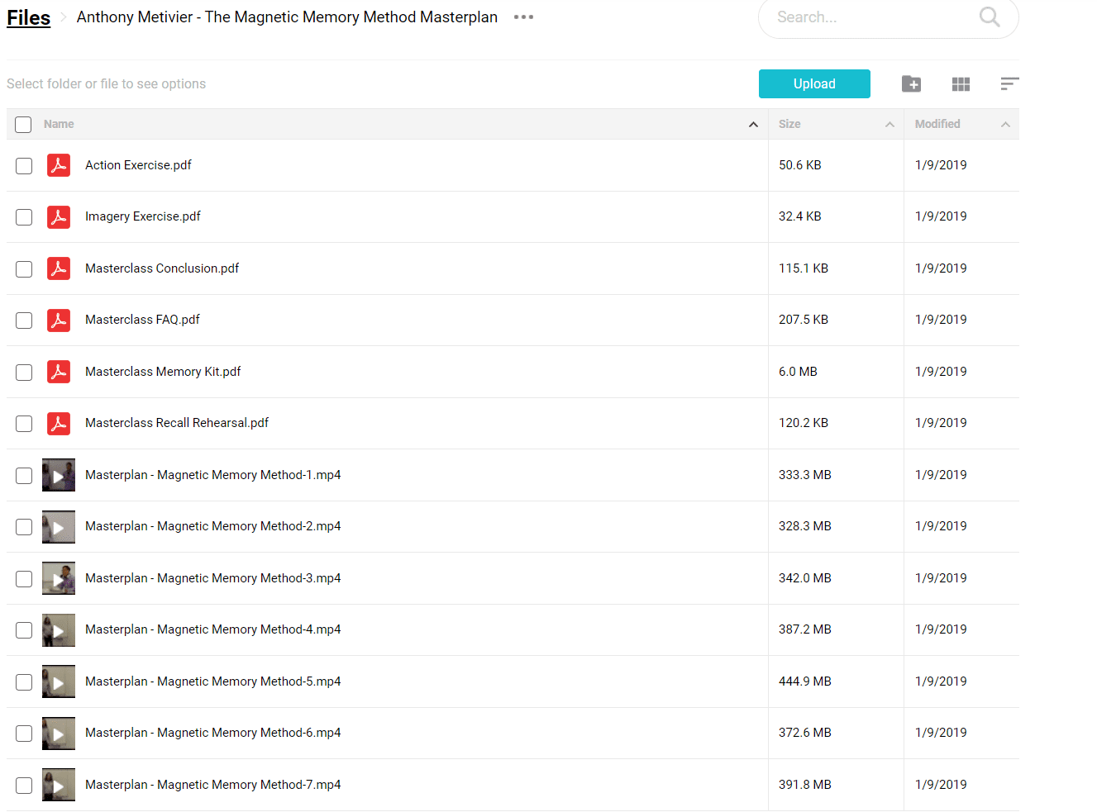The image size is (1097, 812).
Task: Click the Upload button
Action: tap(814, 83)
